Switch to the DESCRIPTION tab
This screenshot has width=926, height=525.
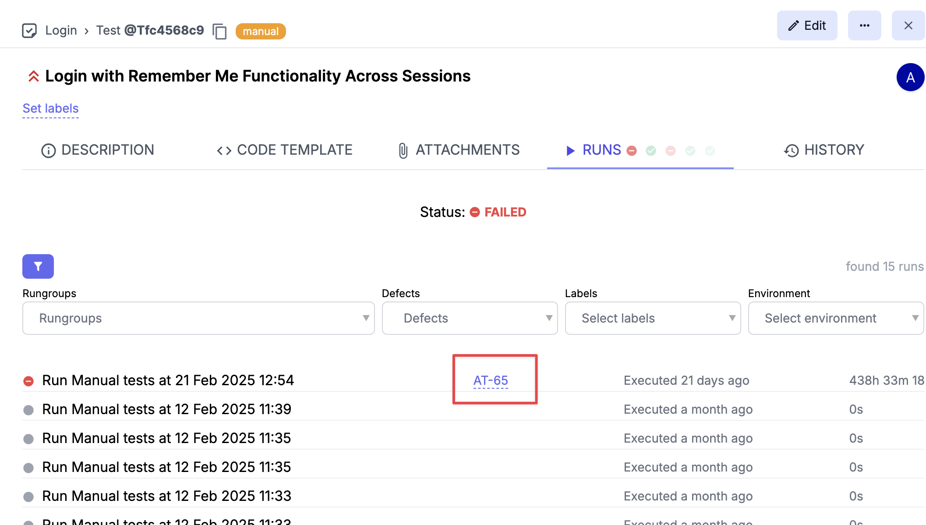coord(97,150)
